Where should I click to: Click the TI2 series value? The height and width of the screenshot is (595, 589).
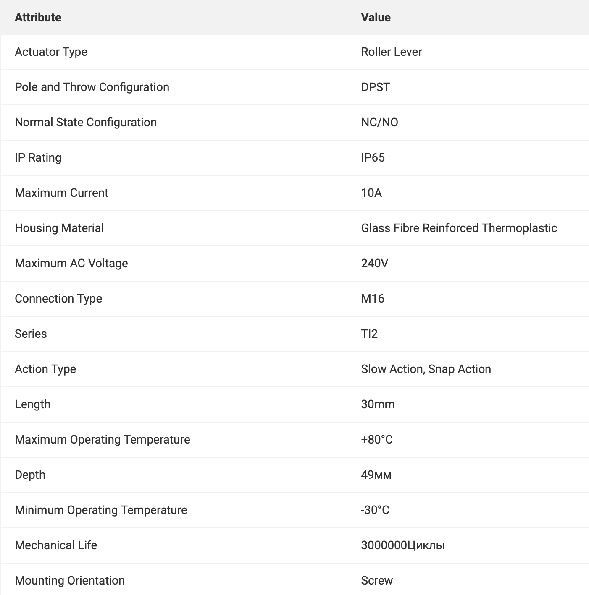tap(369, 334)
